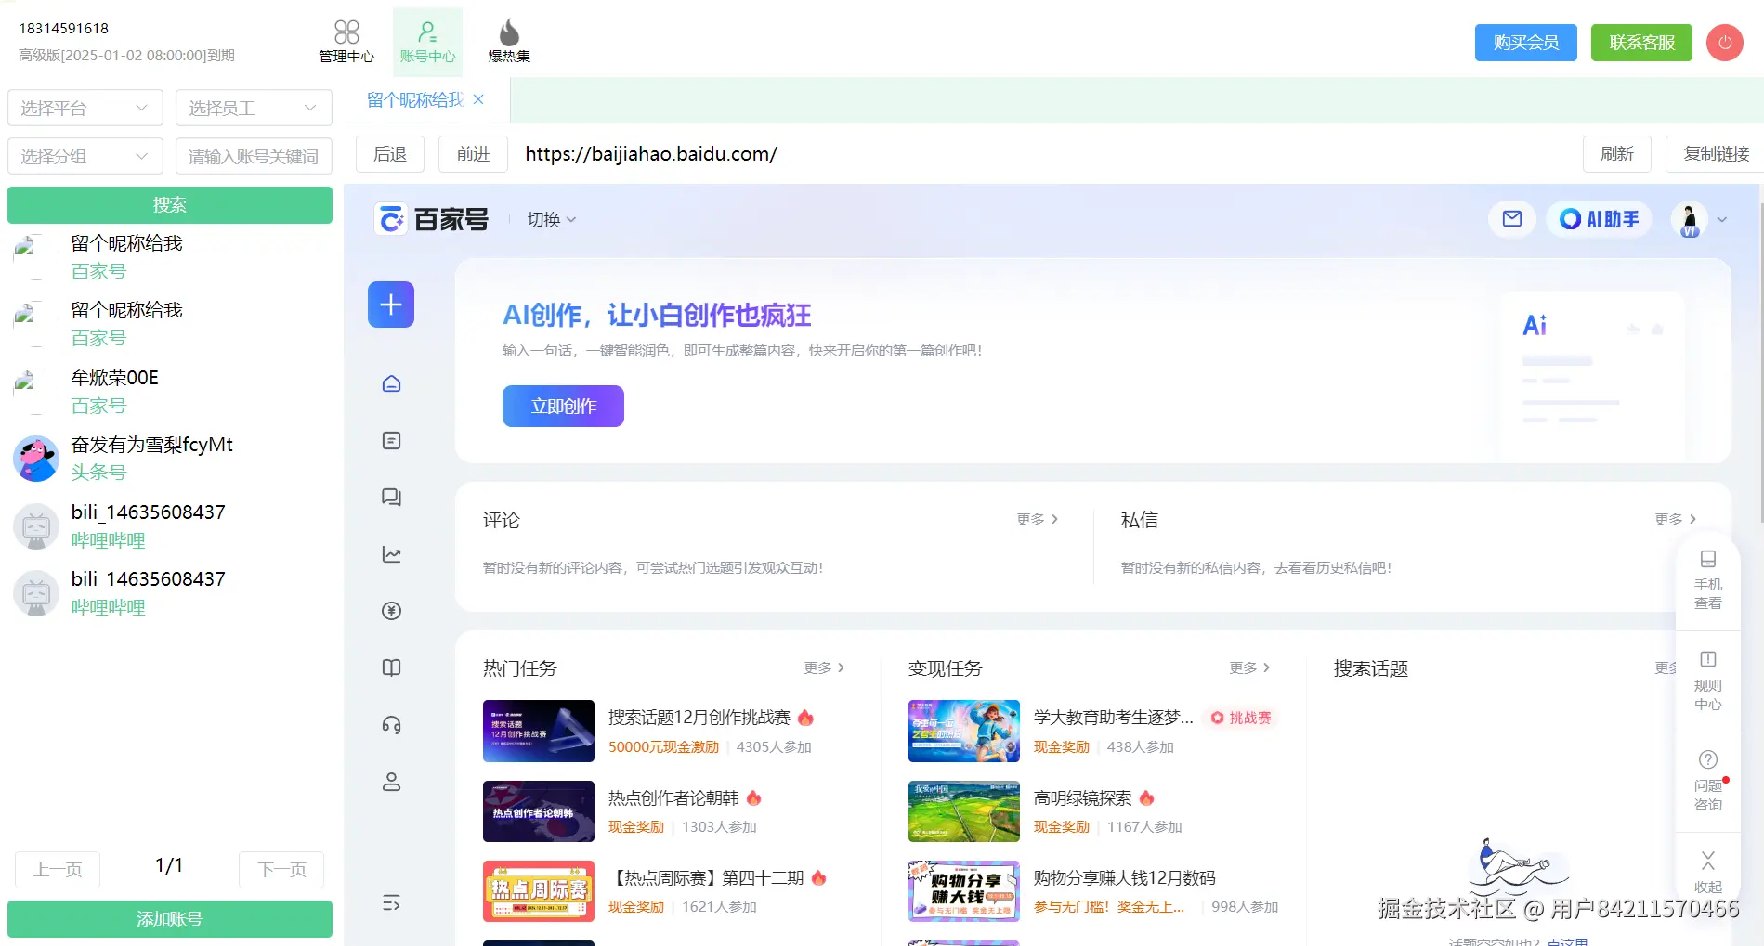Expand the chevron next to user avatar
Viewport: 1764px width, 946px height.
tap(1722, 220)
